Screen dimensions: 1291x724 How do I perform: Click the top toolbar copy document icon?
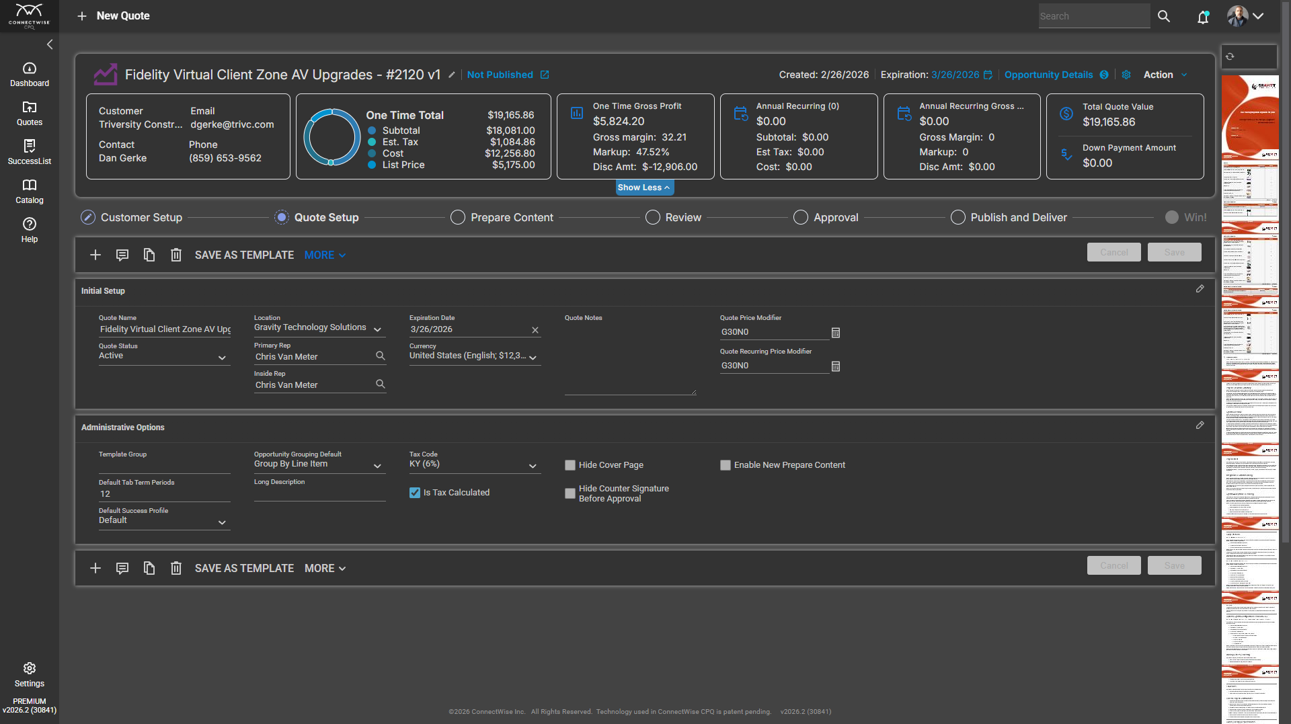pyautogui.click(x=149, y=255)
